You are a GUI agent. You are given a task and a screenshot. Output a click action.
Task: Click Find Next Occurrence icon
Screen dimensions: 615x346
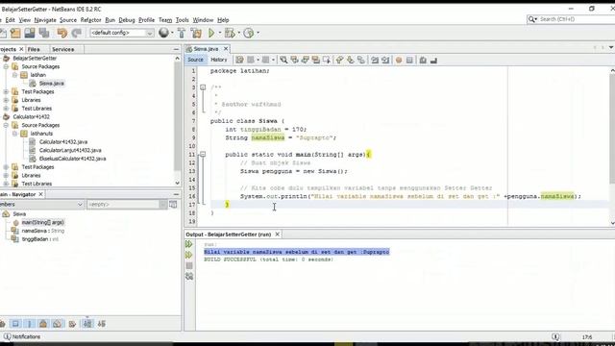(306, 60)
